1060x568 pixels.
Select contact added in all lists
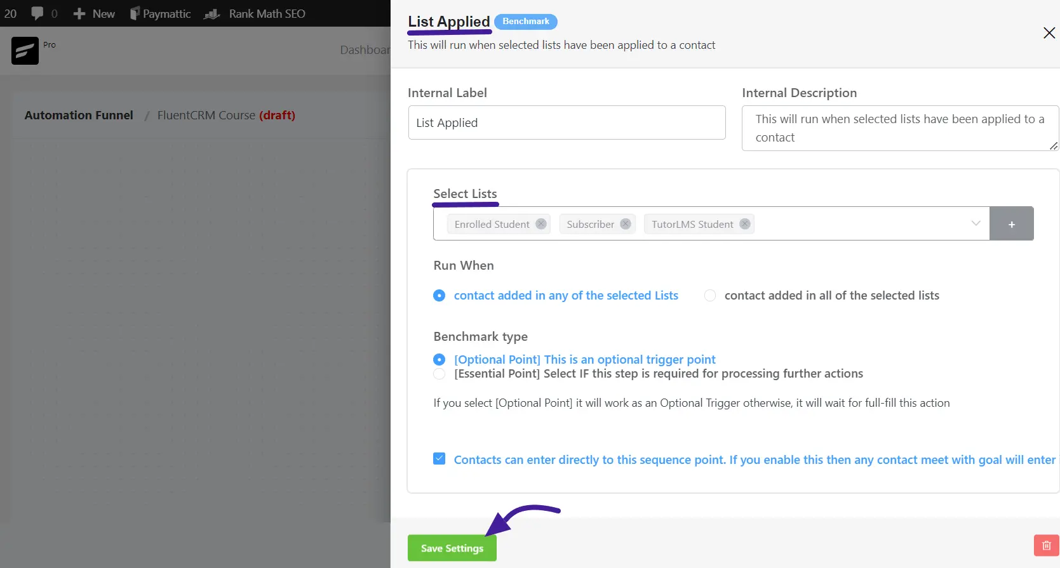(710, 296)
